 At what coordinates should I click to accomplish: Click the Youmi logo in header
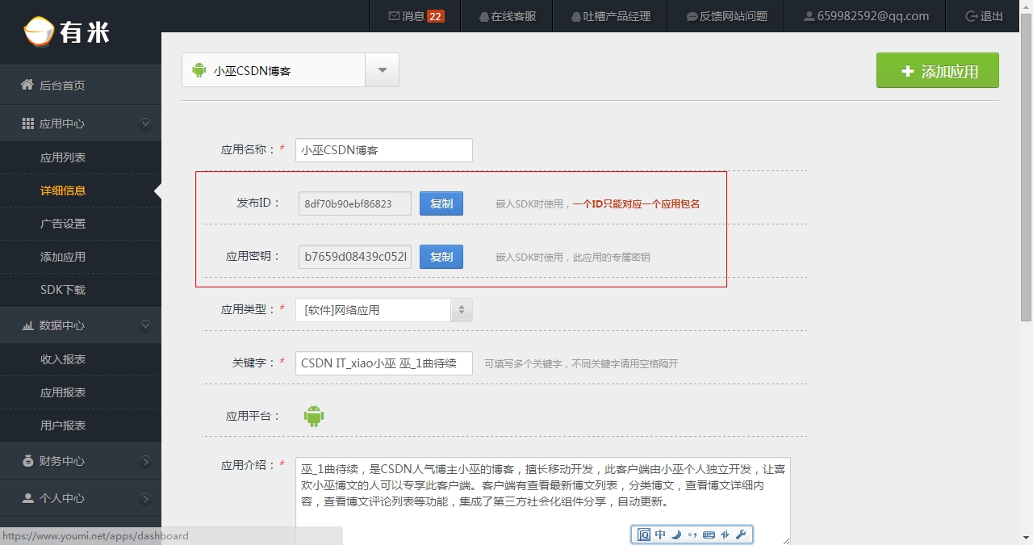pyautogui.click(x=66, y=32)
